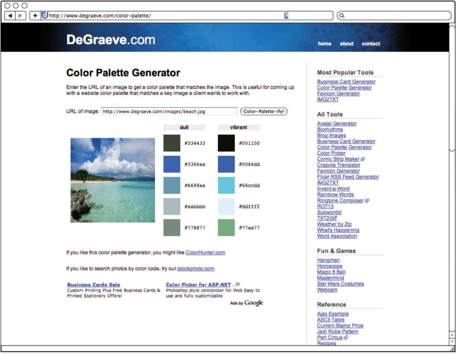Open the Business Cards Sale ad link

coord(94,285)
